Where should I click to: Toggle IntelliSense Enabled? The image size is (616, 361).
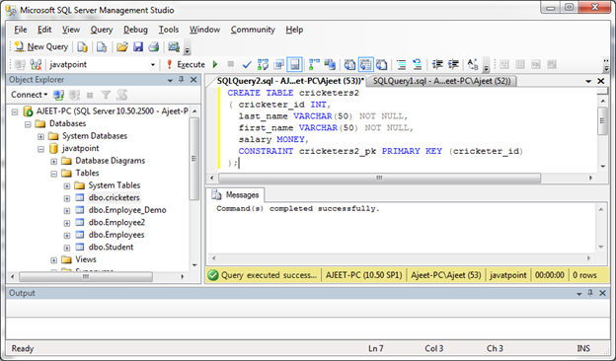tap(294, 64)
